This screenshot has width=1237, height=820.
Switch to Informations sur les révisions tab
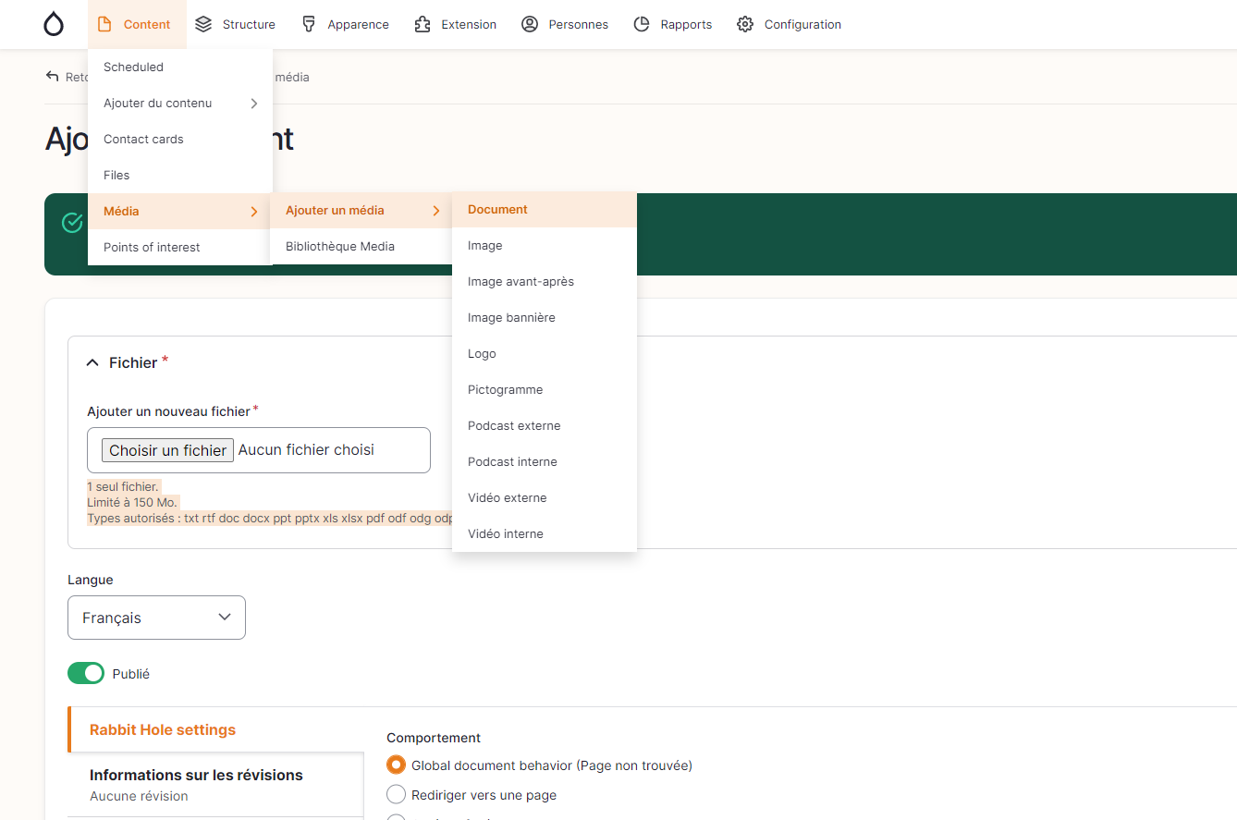coord(196,776)
